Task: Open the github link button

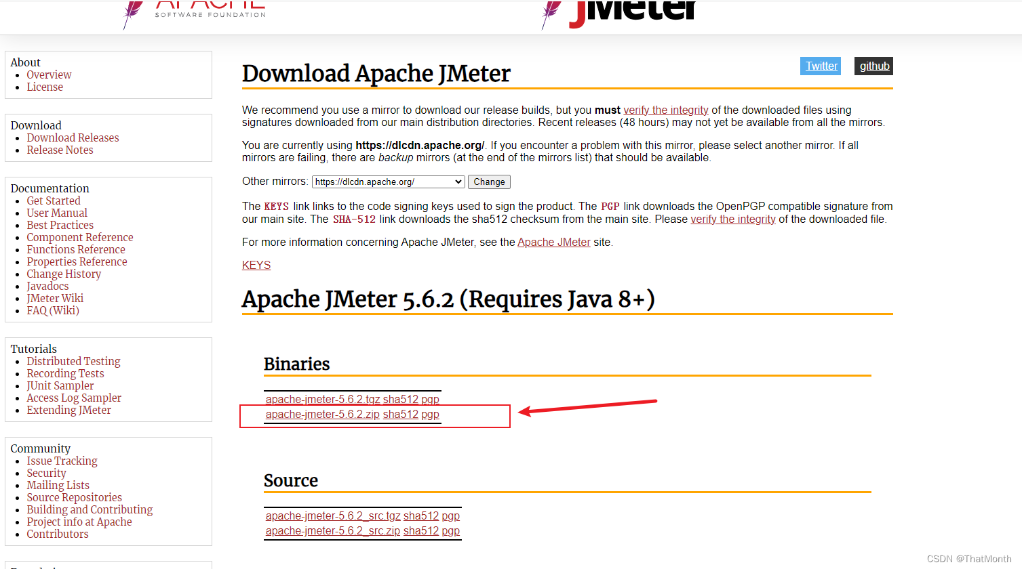Action: tap(874, 66)
